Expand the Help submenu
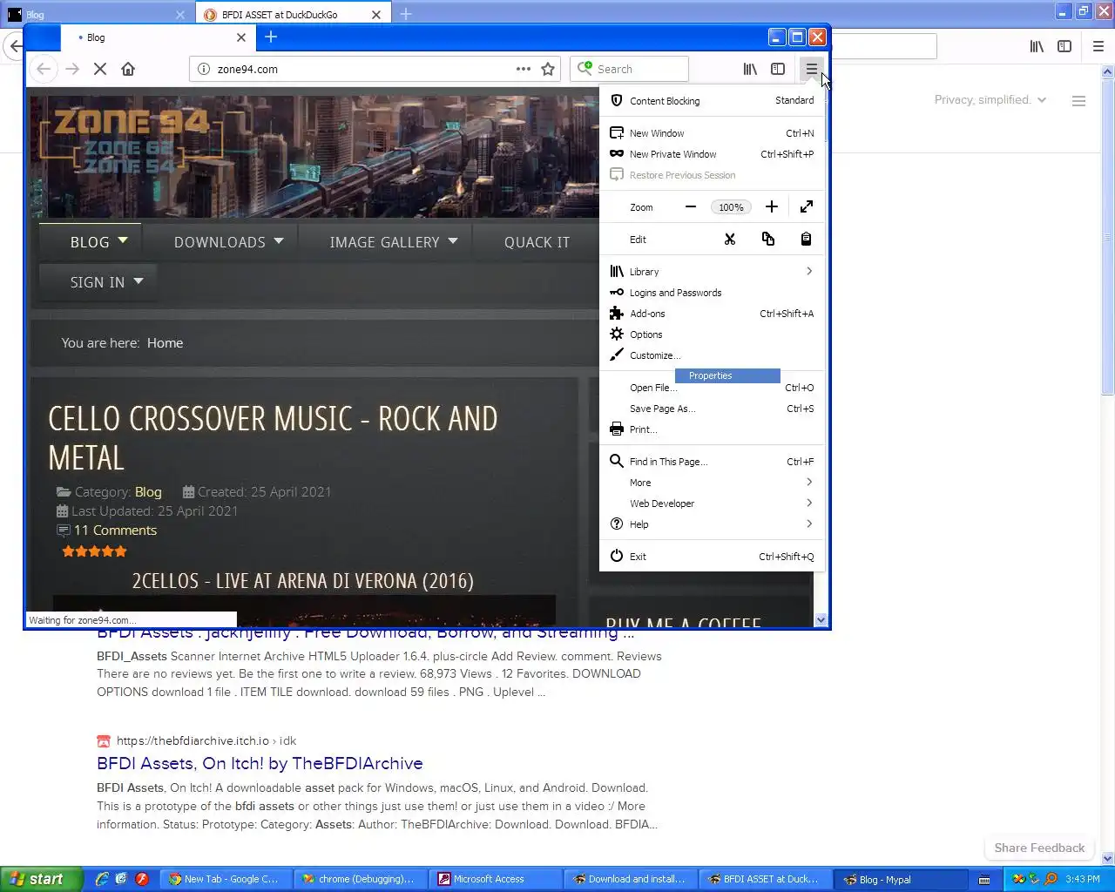 712,524
